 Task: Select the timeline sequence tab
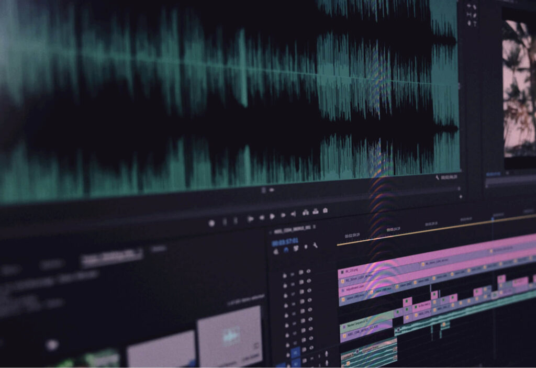click(x=293, y=229)
